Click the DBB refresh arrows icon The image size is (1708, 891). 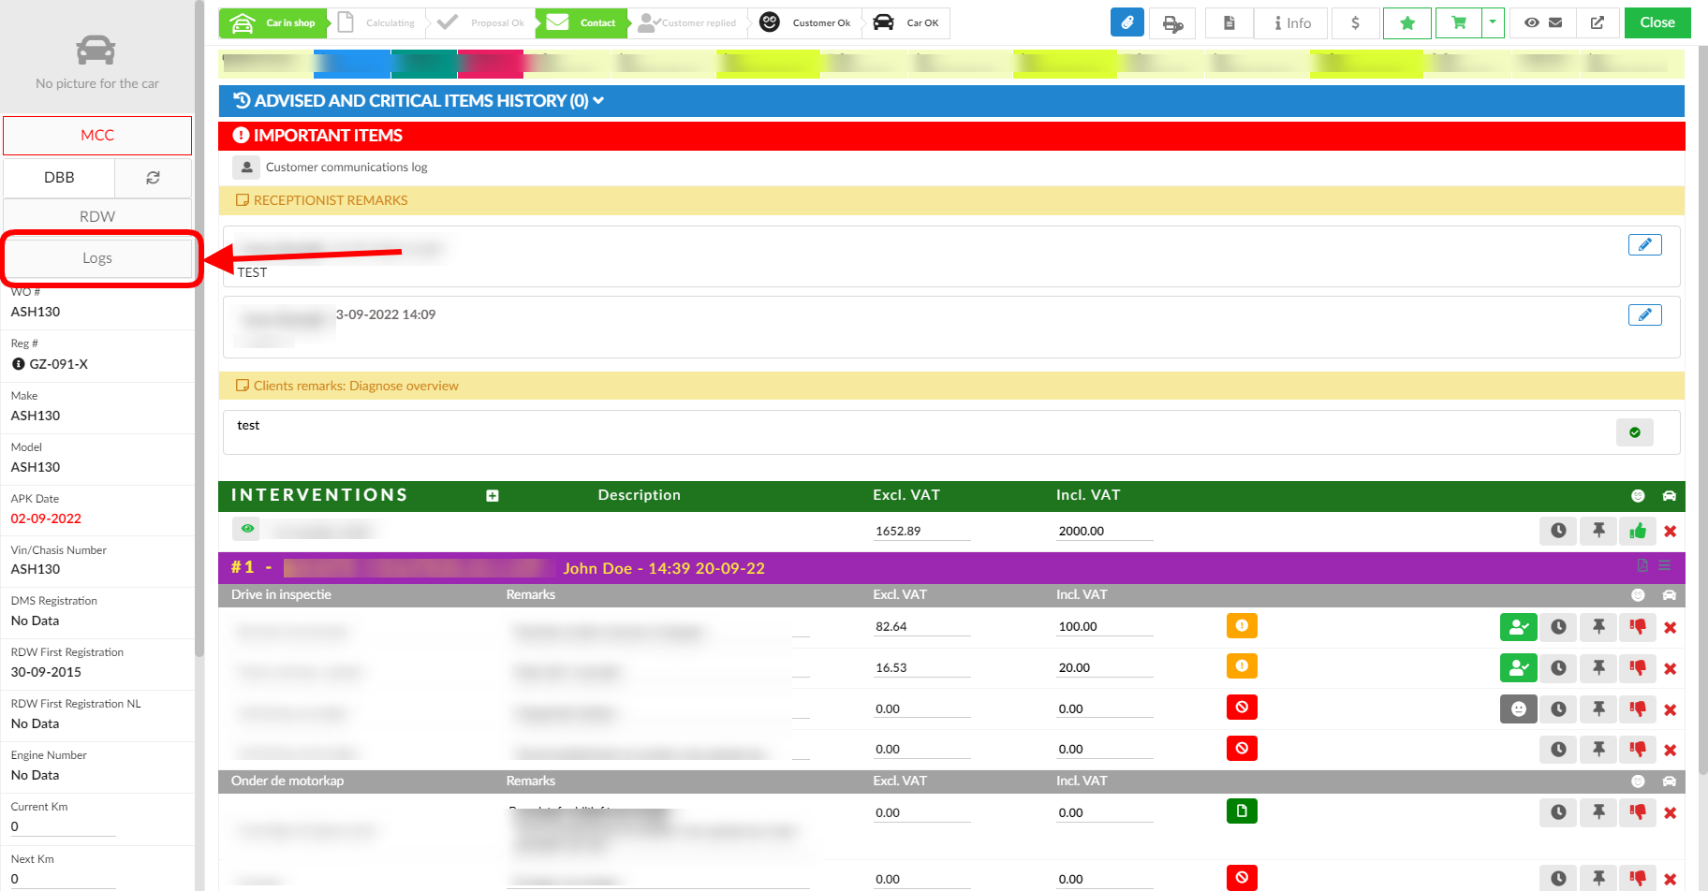(153, 178)
